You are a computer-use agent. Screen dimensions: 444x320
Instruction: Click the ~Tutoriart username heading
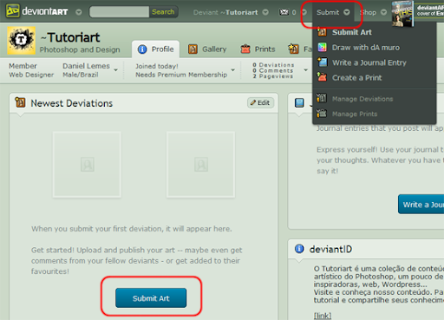pos(70,37)
